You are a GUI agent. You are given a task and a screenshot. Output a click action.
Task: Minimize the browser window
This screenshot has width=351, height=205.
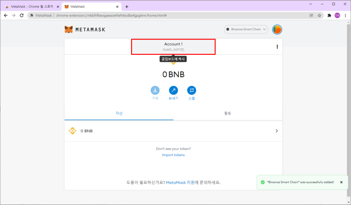point(322,4)
